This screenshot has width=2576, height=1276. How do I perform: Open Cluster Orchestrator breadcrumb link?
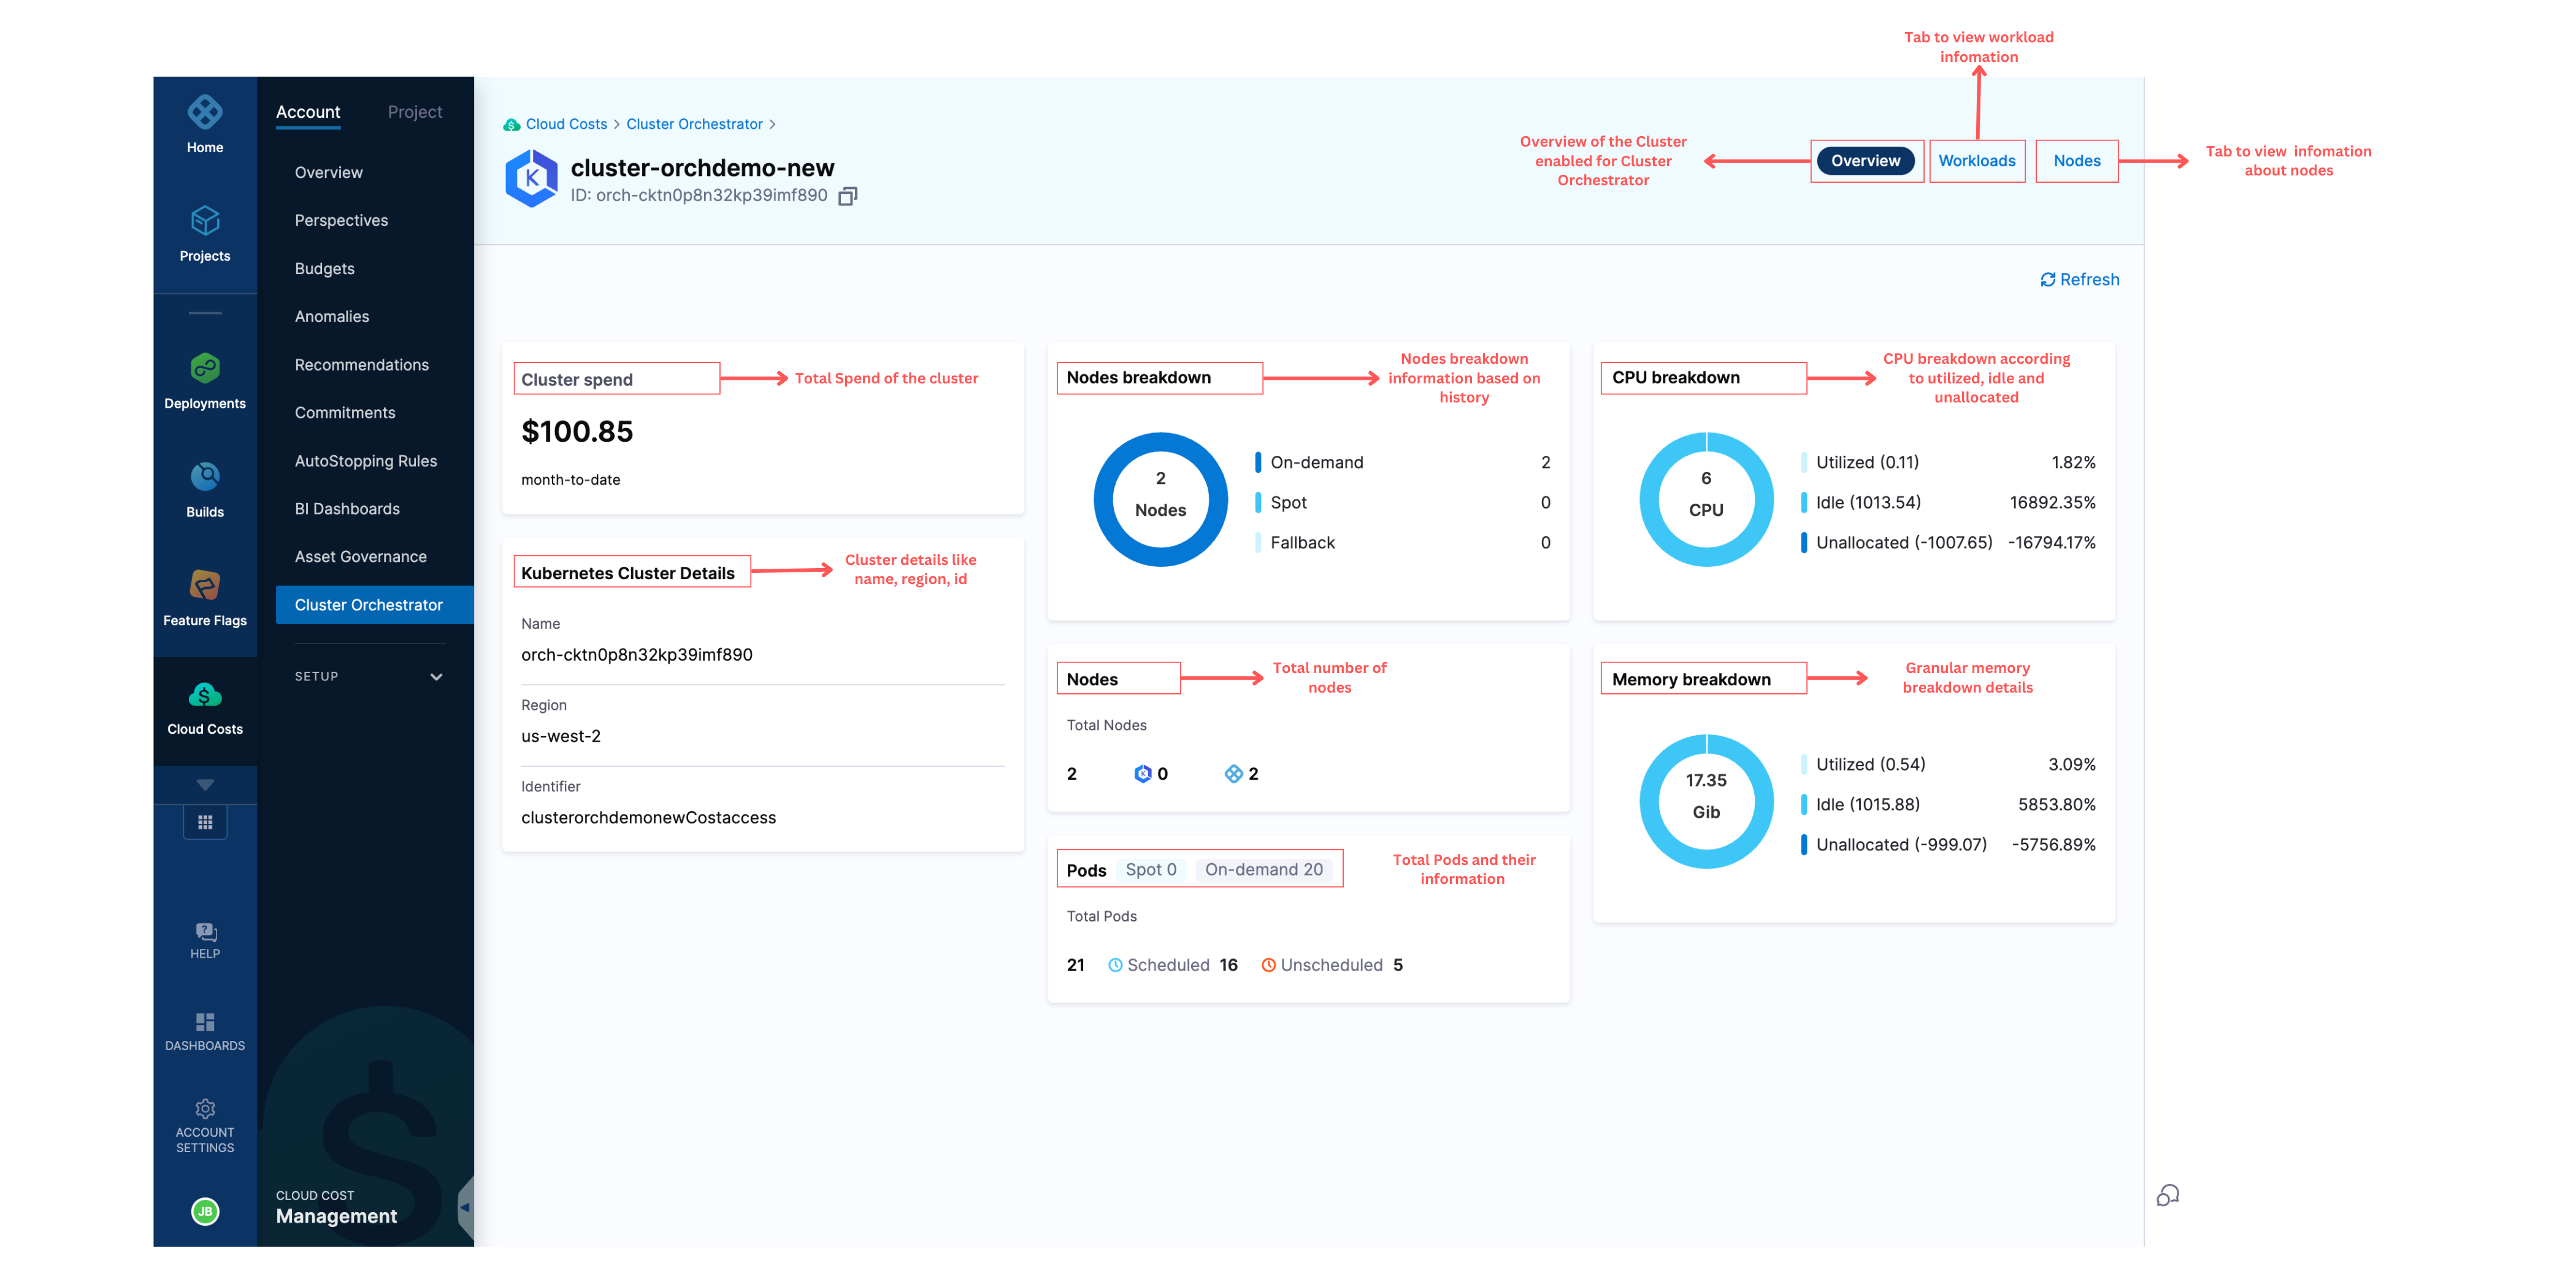pos(694,124)
